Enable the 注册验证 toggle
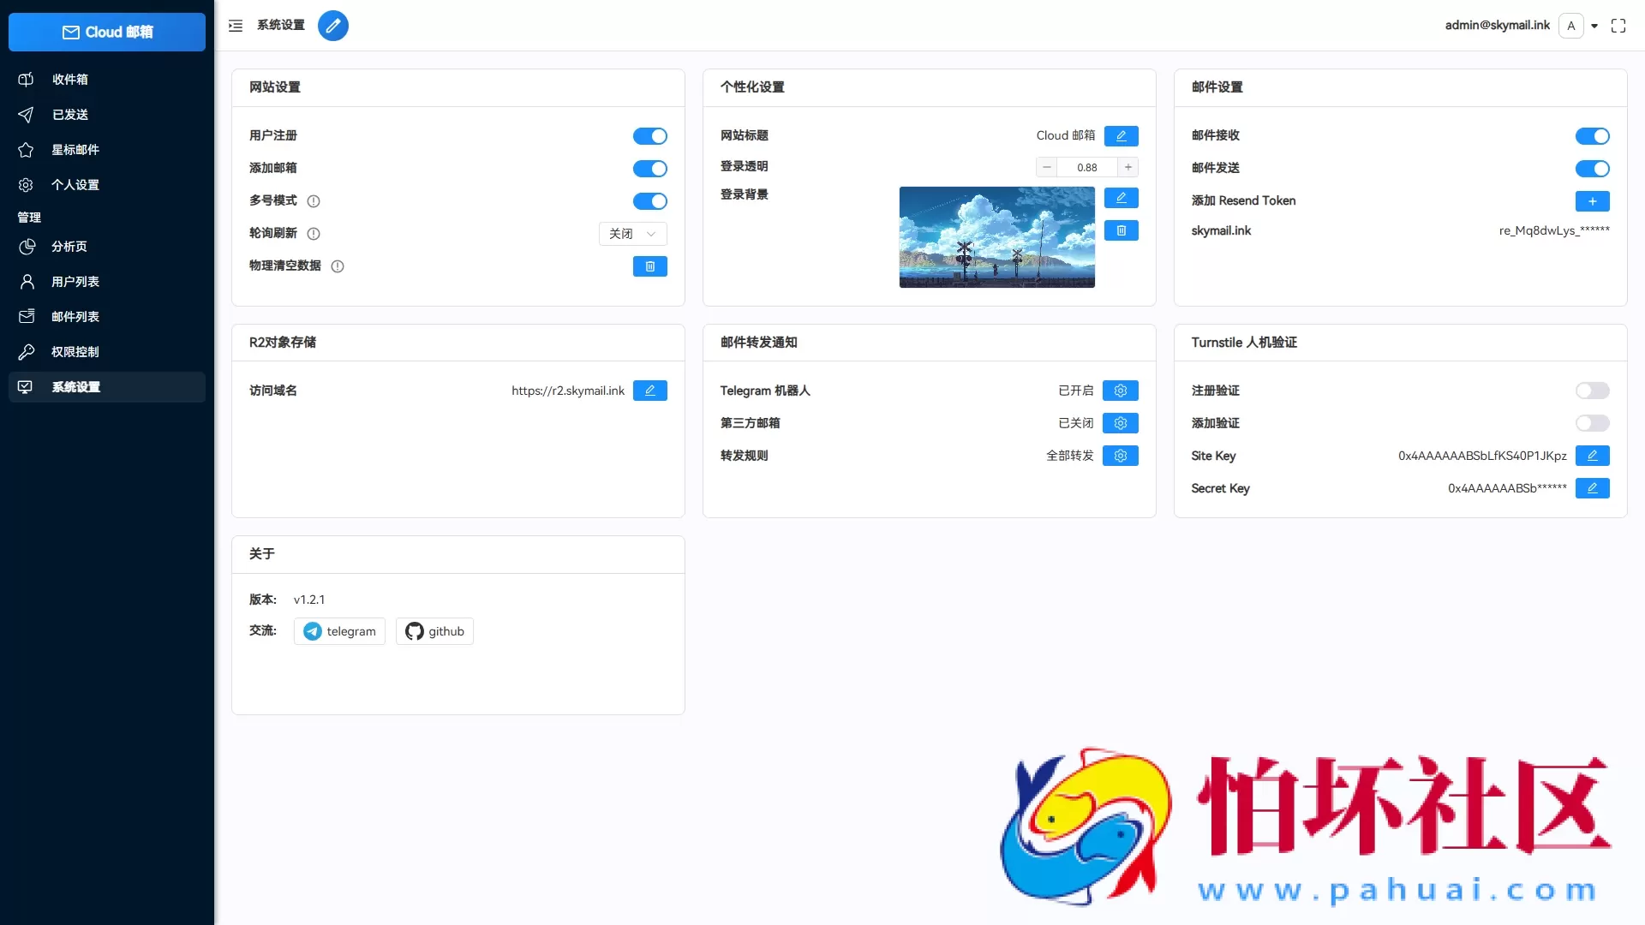1645x925 pixels. point(1592,391)
